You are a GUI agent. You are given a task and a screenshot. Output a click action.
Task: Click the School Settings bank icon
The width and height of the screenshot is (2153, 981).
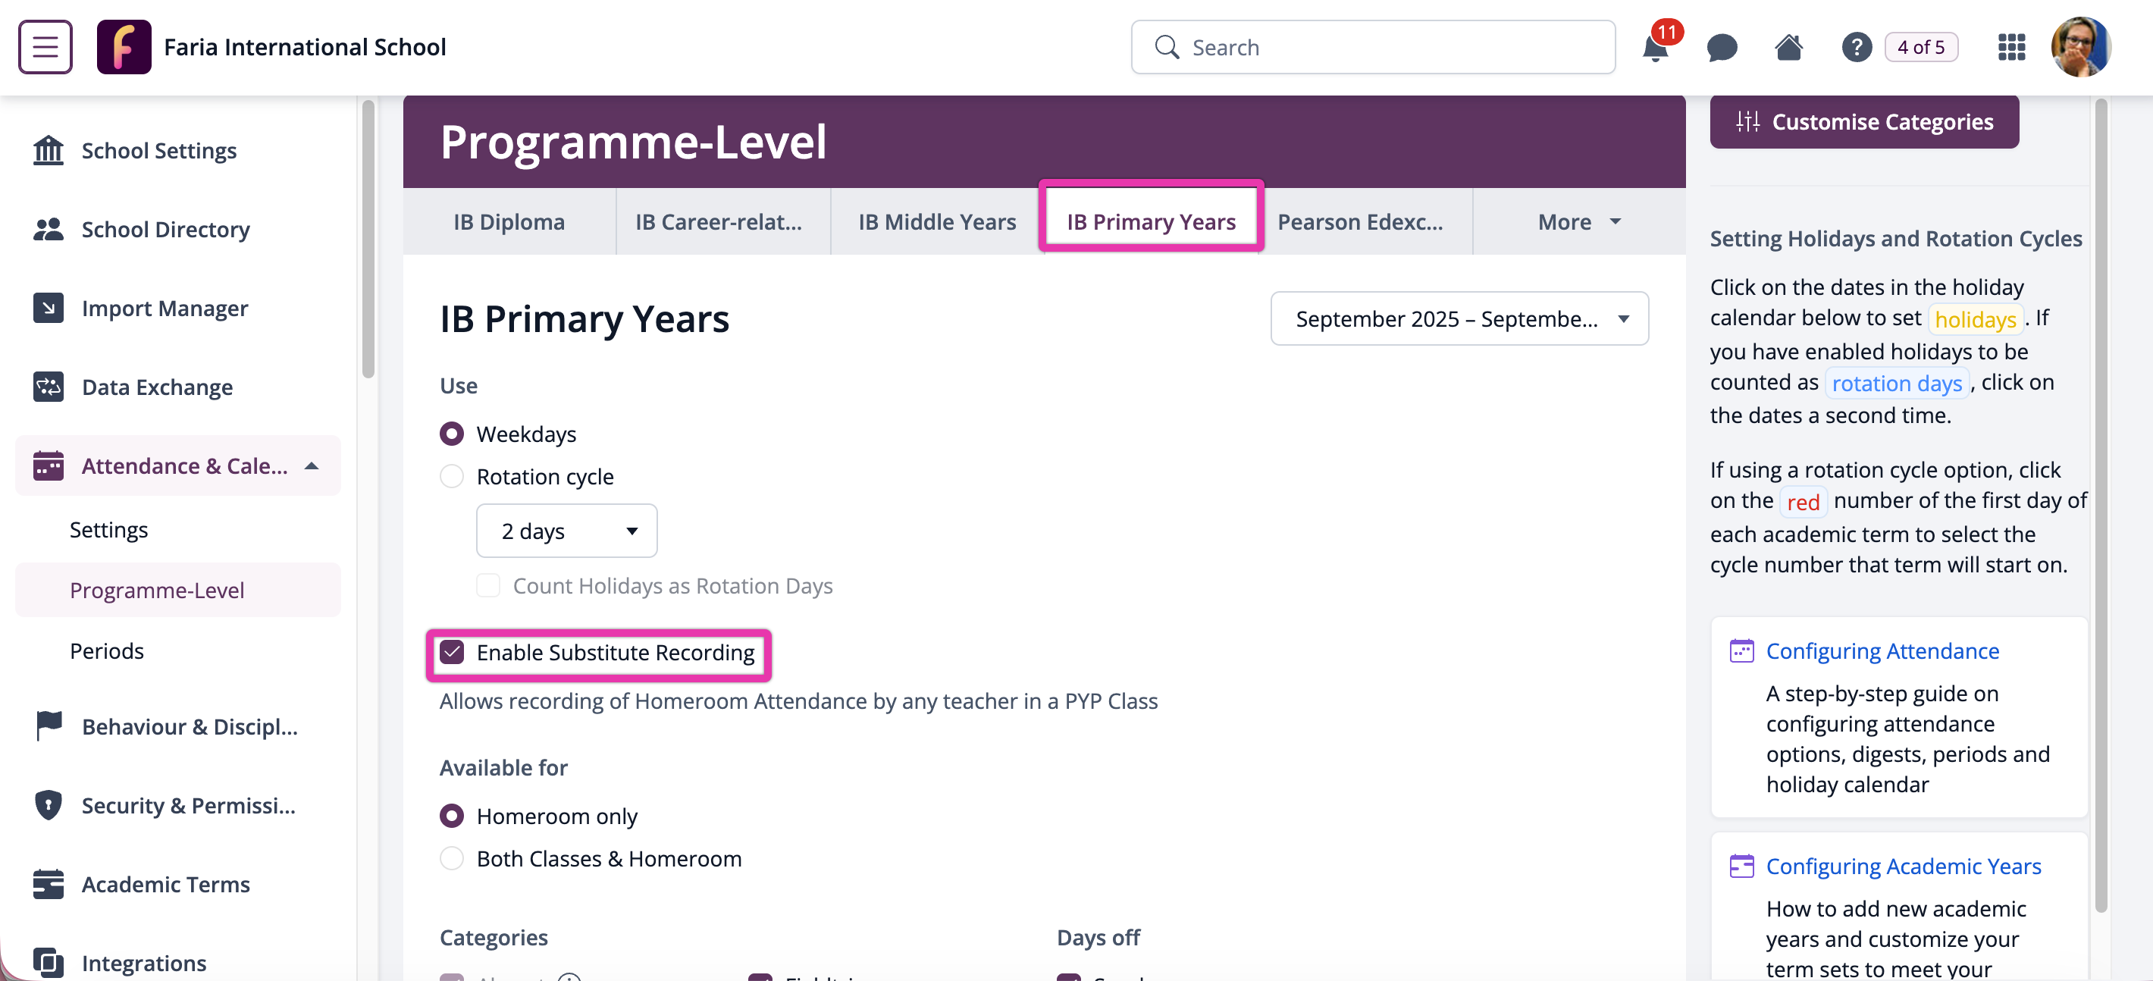pyautogui.click(x=49, y=150)
